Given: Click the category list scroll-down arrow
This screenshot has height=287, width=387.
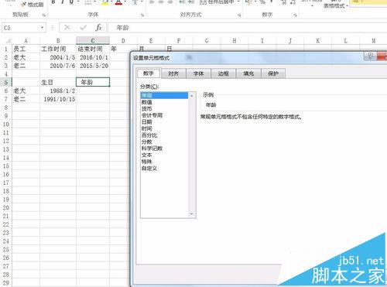Looking at the screenshot, I should coord(191,214).
